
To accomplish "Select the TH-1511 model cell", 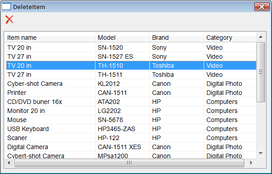I will [122, 75].
